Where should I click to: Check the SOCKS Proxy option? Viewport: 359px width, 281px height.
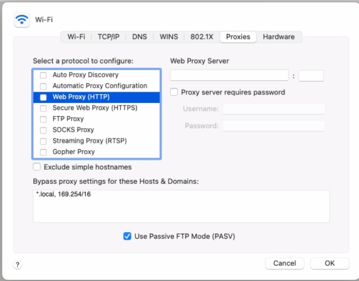pos(43,130)
